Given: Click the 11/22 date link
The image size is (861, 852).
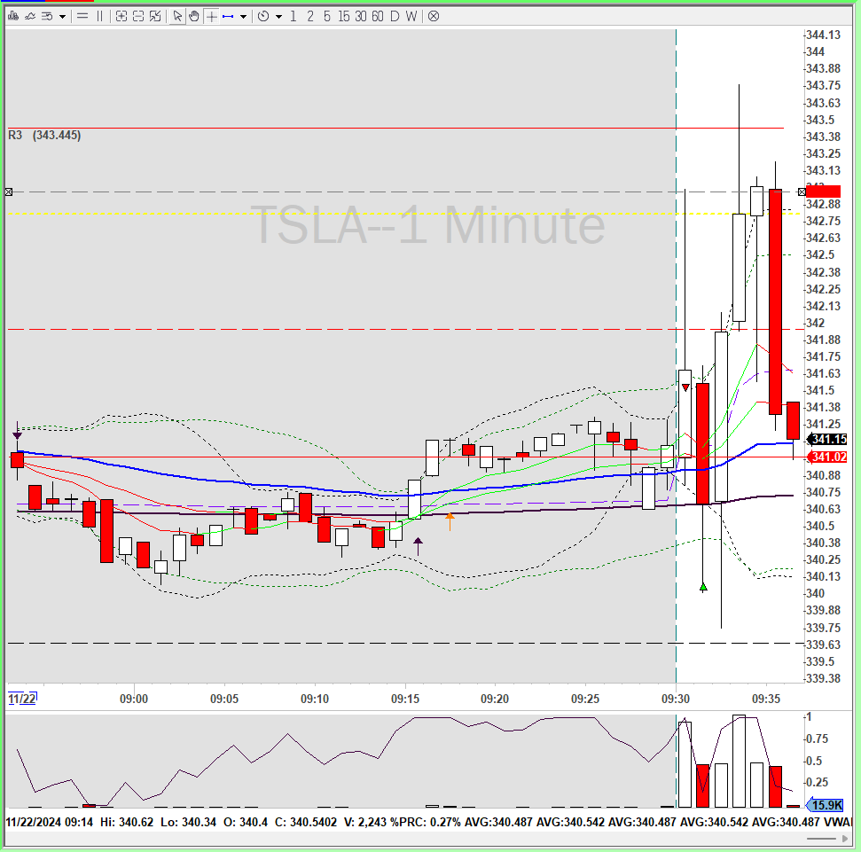Looking at the screenshot, I should 22,699.
